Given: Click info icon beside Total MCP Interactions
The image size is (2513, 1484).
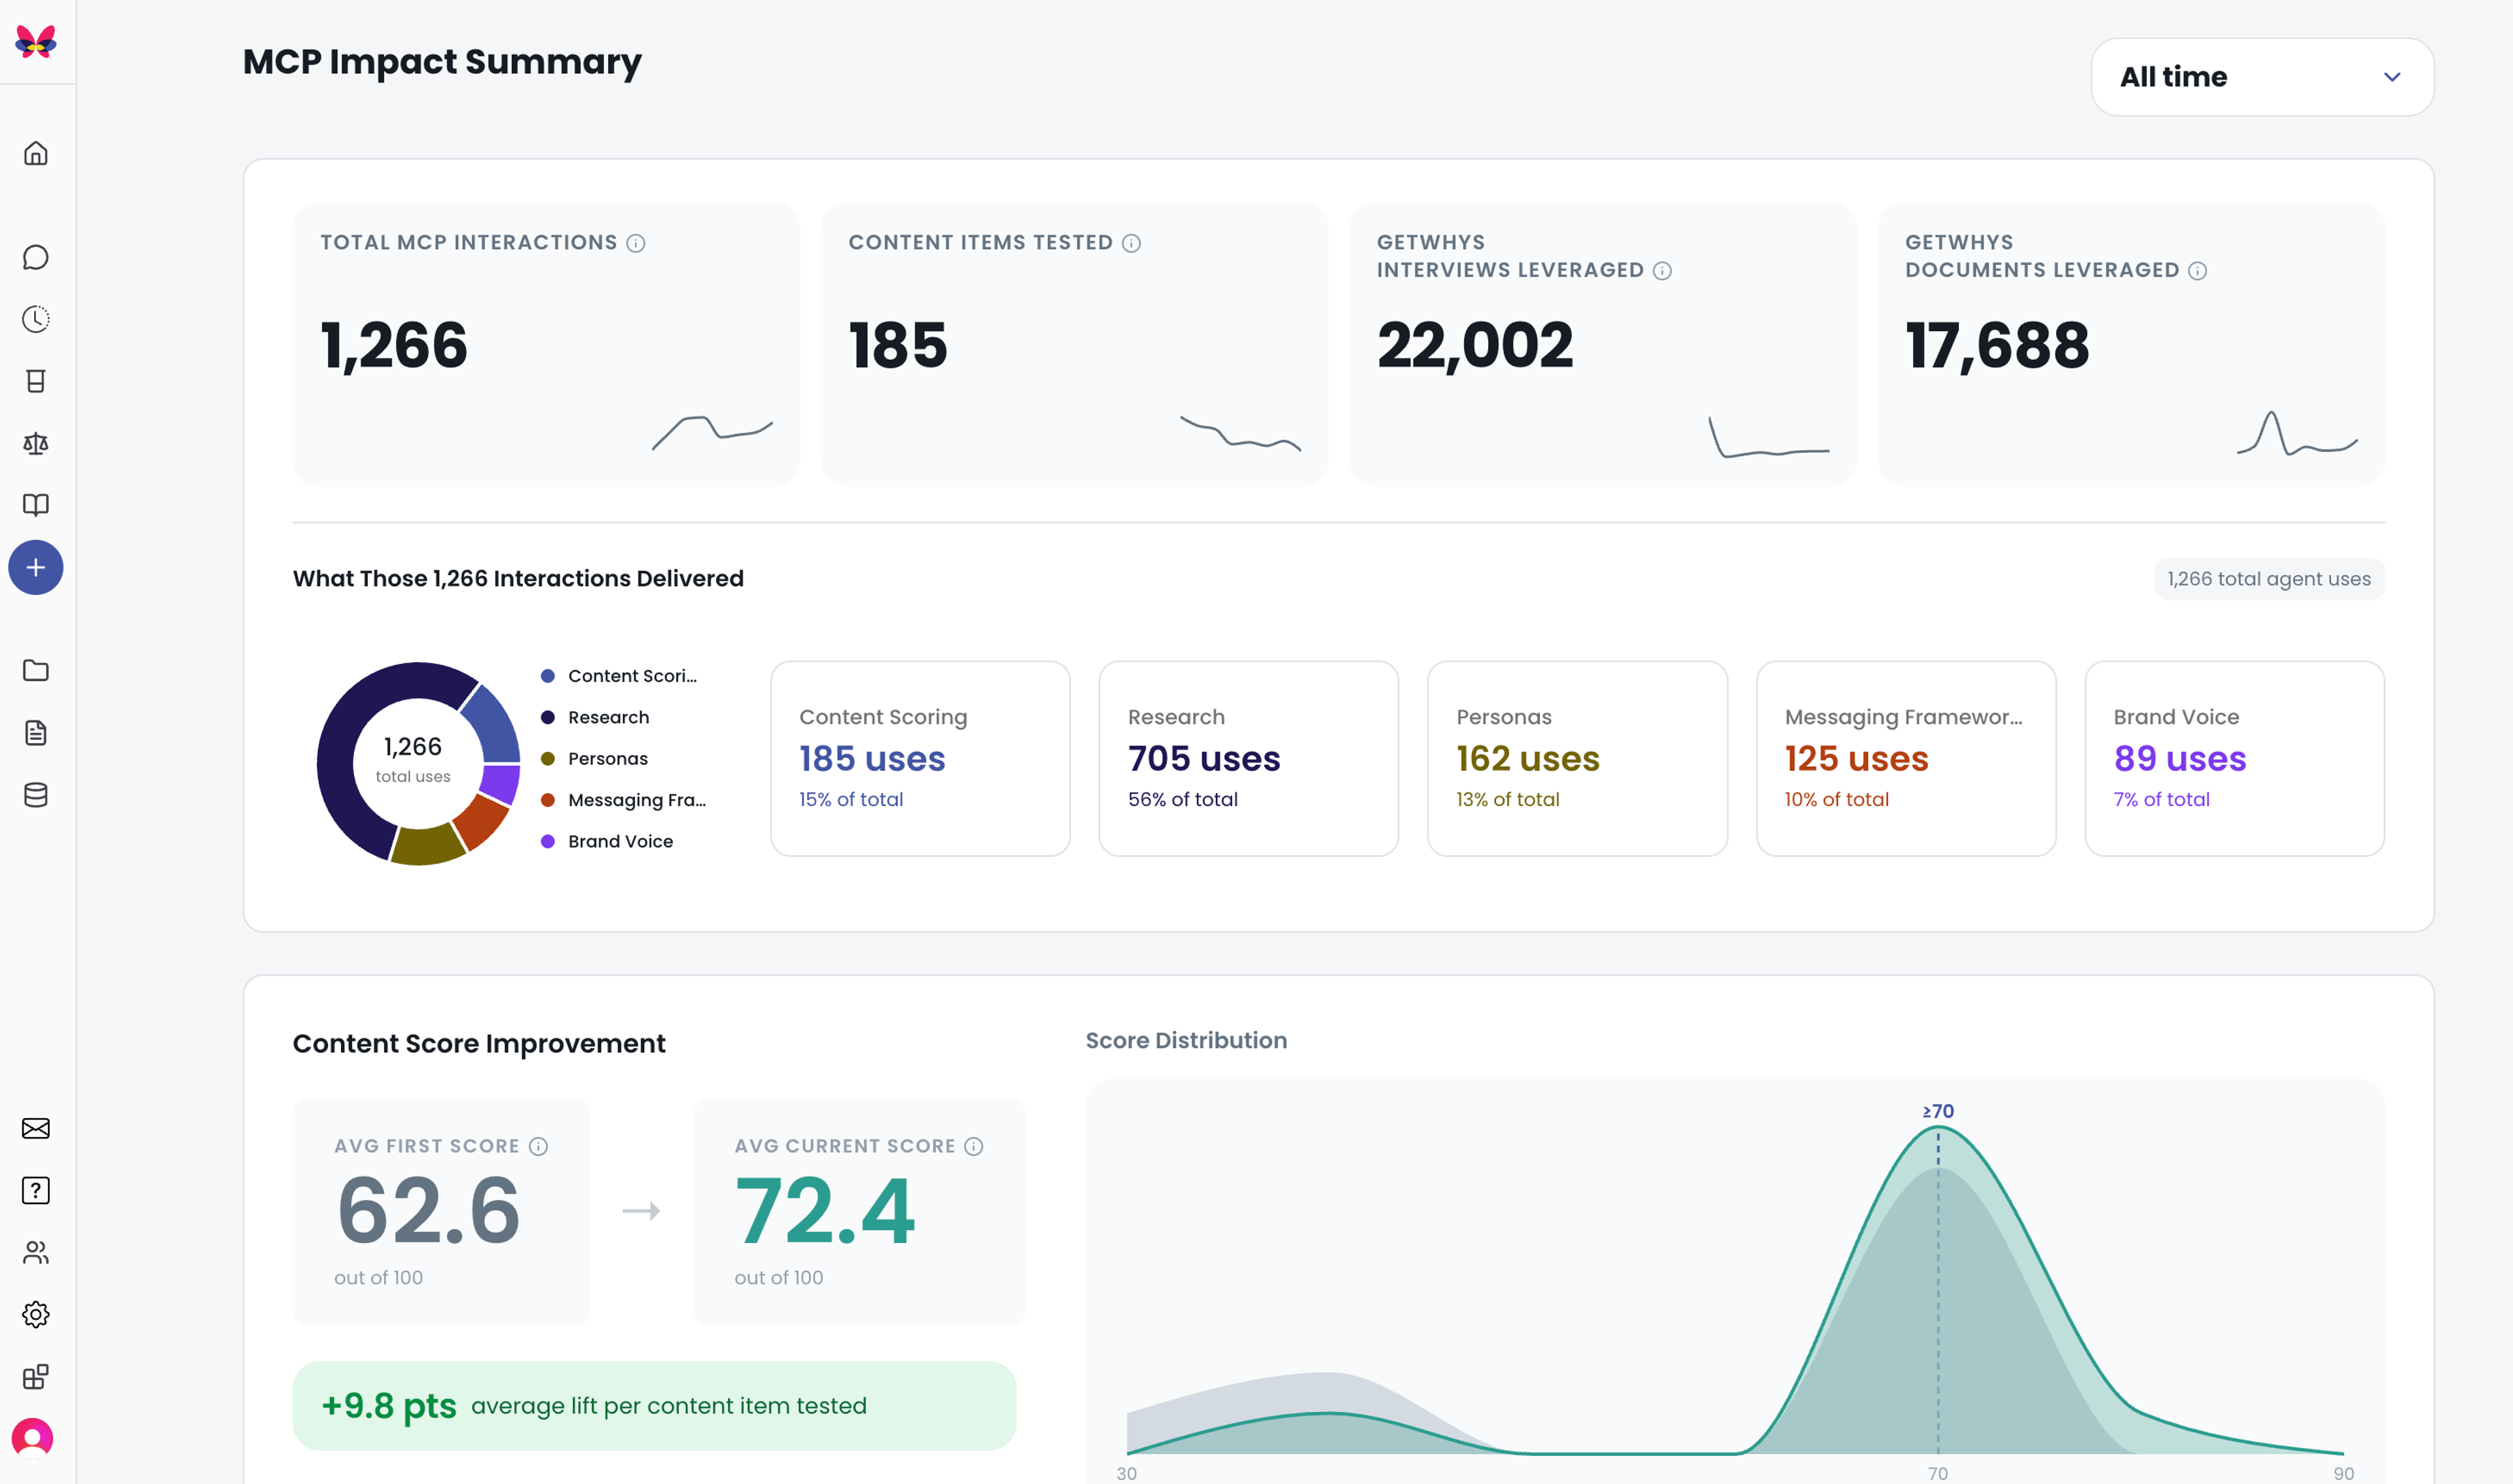Looking at the screenshot, I should pyautogui.click(x=636, y=243).
